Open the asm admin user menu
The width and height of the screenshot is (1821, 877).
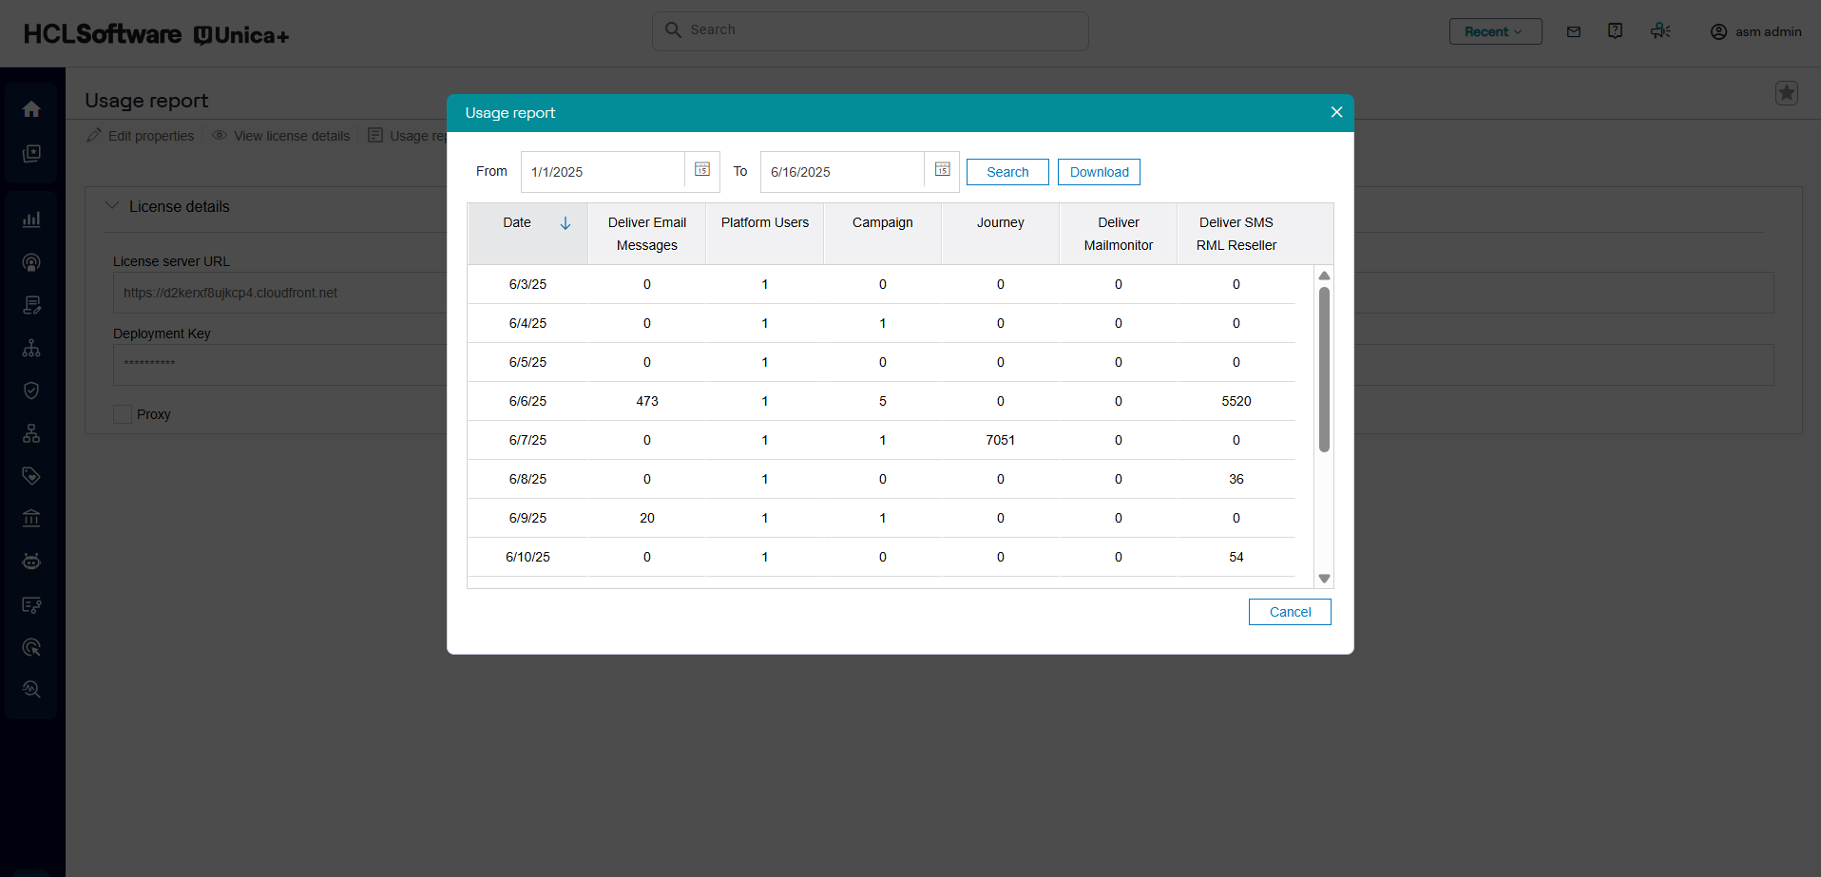point(1756,31)
